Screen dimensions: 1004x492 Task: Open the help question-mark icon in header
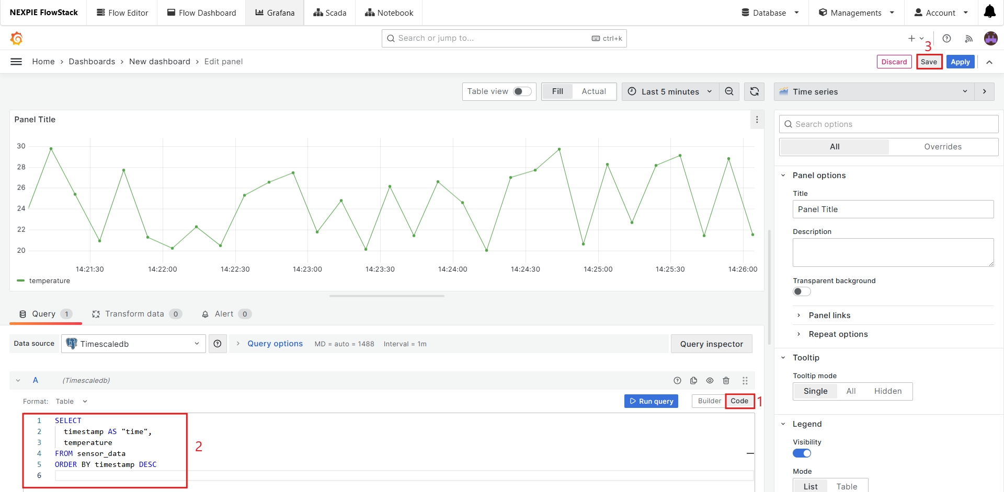click(x=946, y=38)
